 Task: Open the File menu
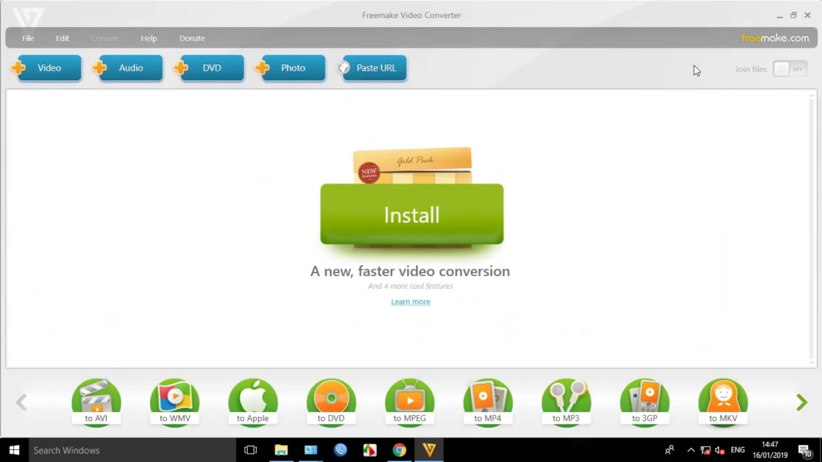click(28, 38)
